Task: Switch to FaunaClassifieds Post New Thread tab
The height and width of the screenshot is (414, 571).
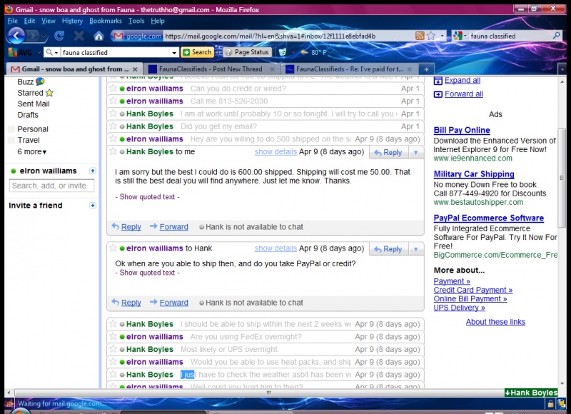Action: [x=211, y=69]
